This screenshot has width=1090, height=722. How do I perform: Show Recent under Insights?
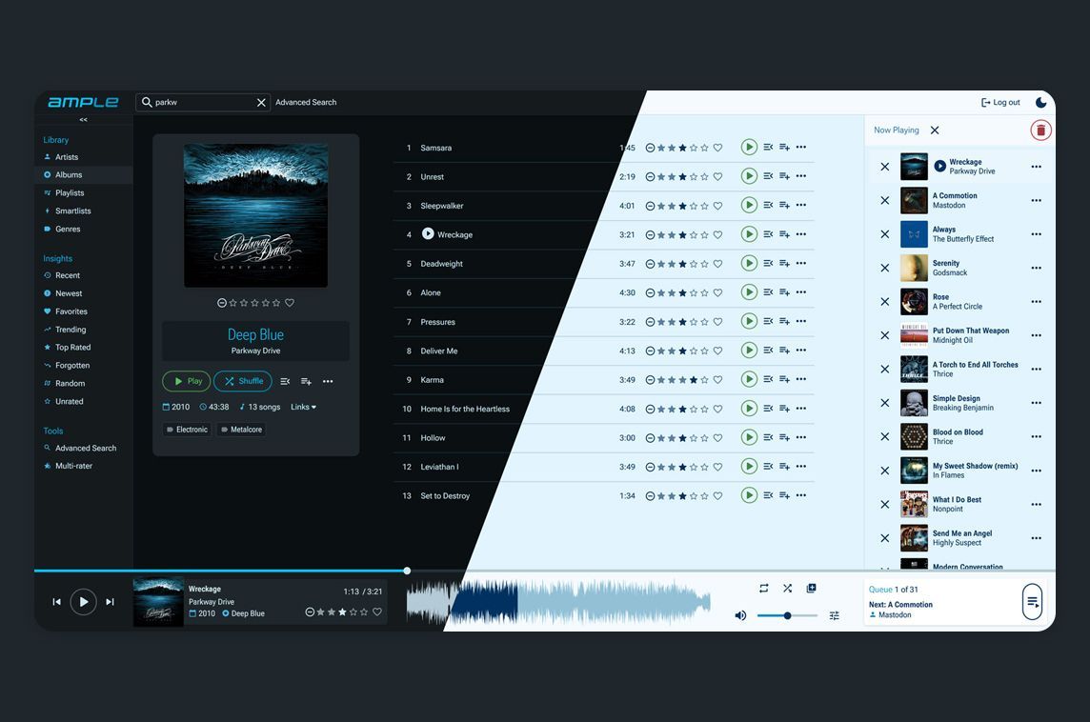[68, 276]
